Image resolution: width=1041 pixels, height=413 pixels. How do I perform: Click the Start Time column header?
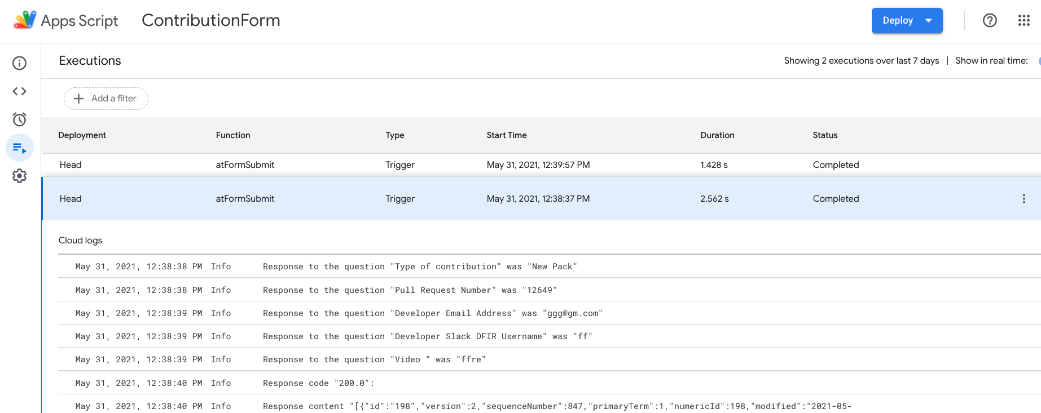(506, 135)
